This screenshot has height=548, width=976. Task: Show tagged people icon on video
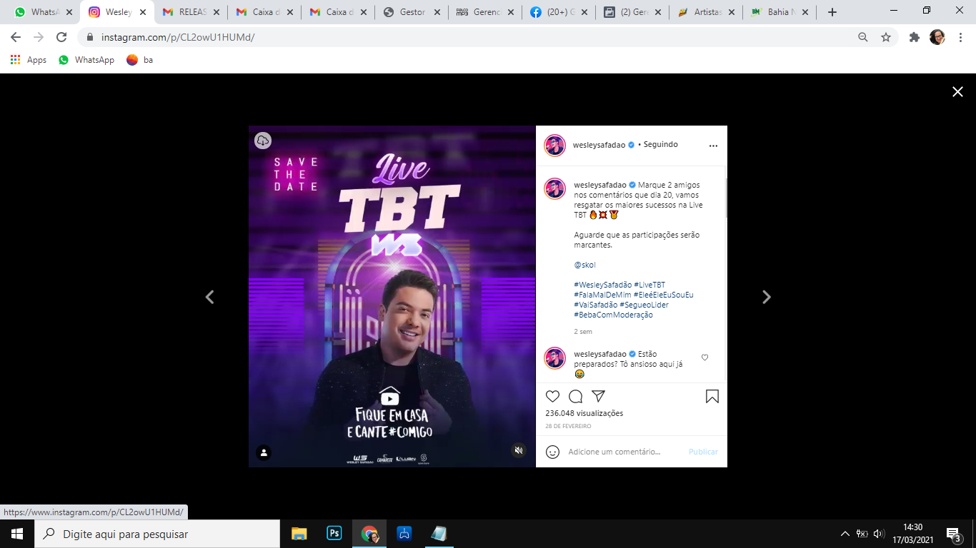click(264, 452)
